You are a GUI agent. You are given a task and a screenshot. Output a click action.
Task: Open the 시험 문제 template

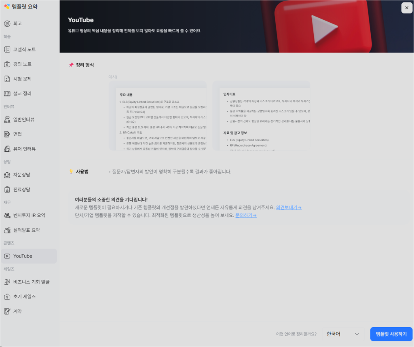coord(8,78)
